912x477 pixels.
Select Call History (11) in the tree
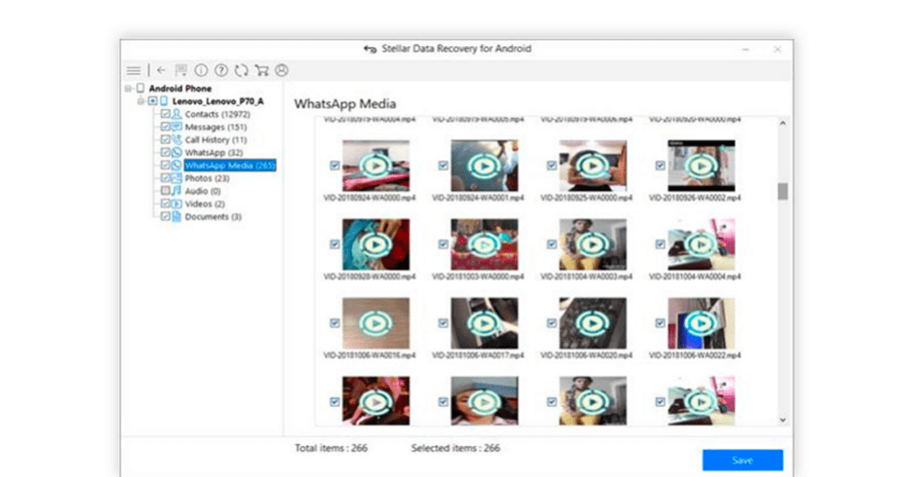(x=216, y=141)
